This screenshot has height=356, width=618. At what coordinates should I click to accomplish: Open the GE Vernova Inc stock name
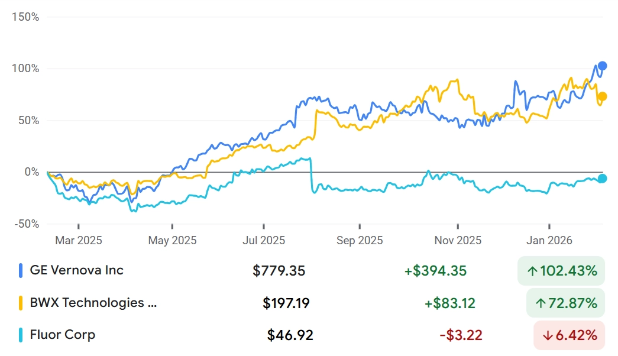tap(77, 270)
